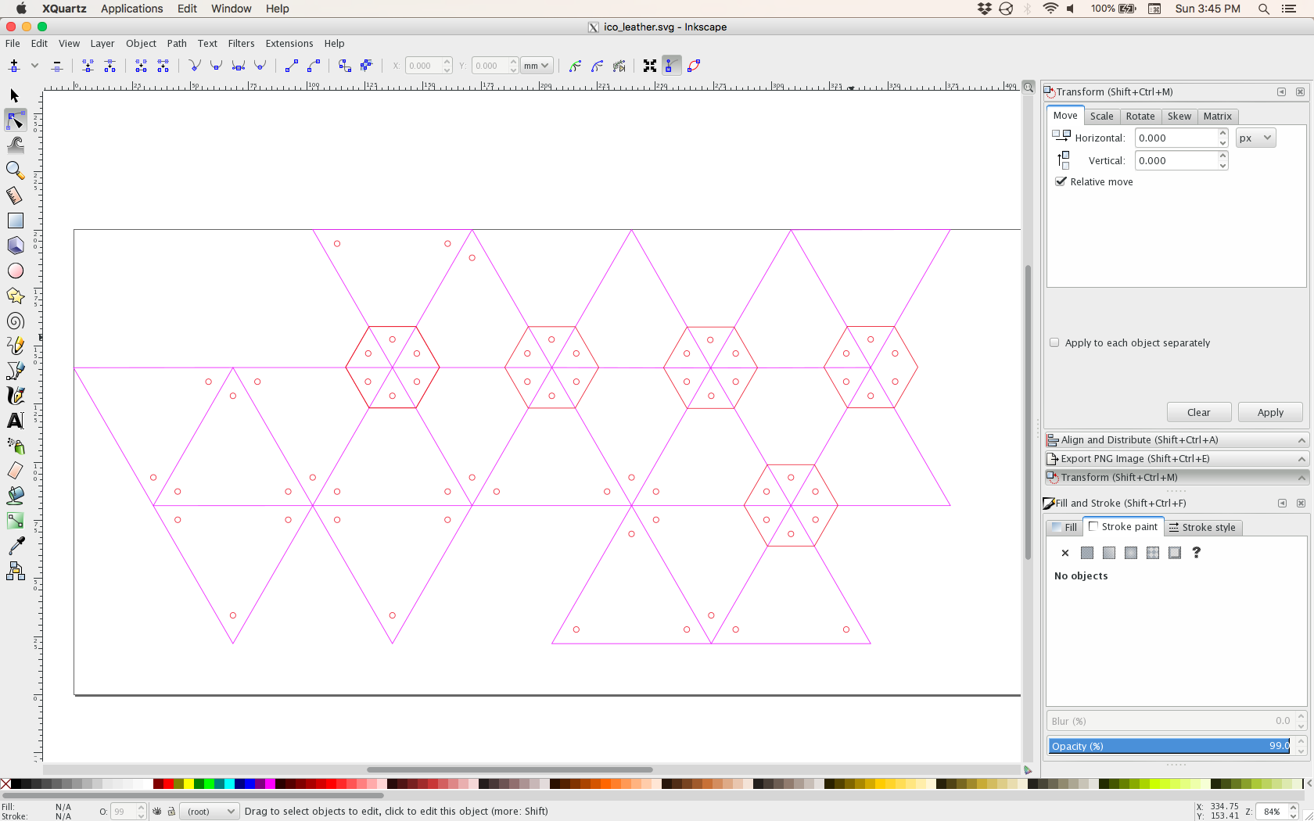Image resolution: width=1314 pixels, height=821 pixels.
Task: Choose the Measure ruler tool
Action: click(15, 195)
